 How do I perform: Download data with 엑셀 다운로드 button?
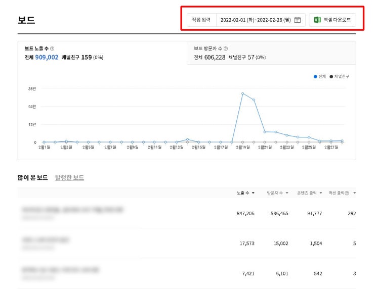pos(332,20)
